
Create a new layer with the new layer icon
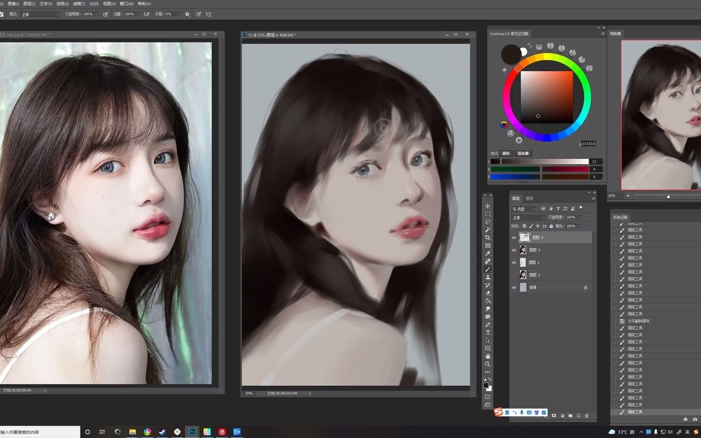pos(578,416)
